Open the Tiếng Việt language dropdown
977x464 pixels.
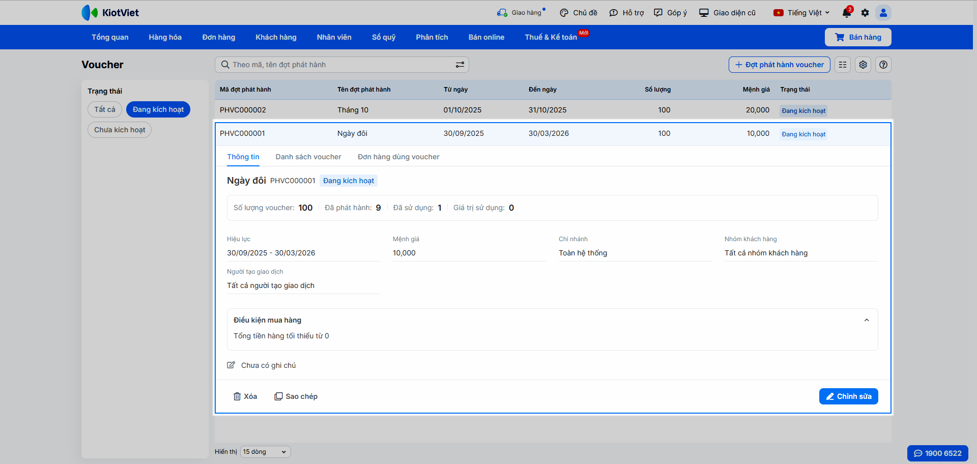point(801,13)
